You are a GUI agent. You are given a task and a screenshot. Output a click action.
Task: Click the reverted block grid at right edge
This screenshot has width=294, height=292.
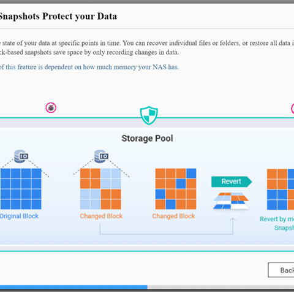click(x=281, y=190)
